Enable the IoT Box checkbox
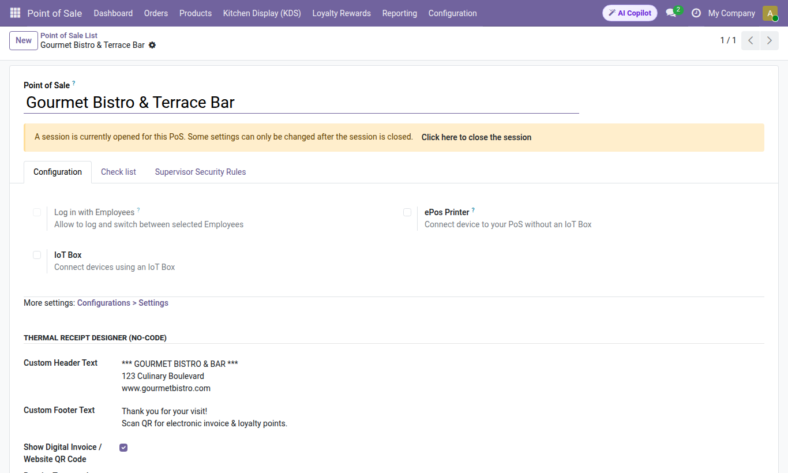 (37, 255)
